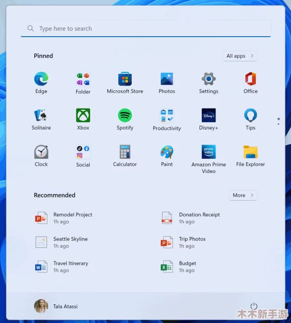Open the Seattle Skyline file title
This screenshot has height=323, width=291.
point(71,239)
